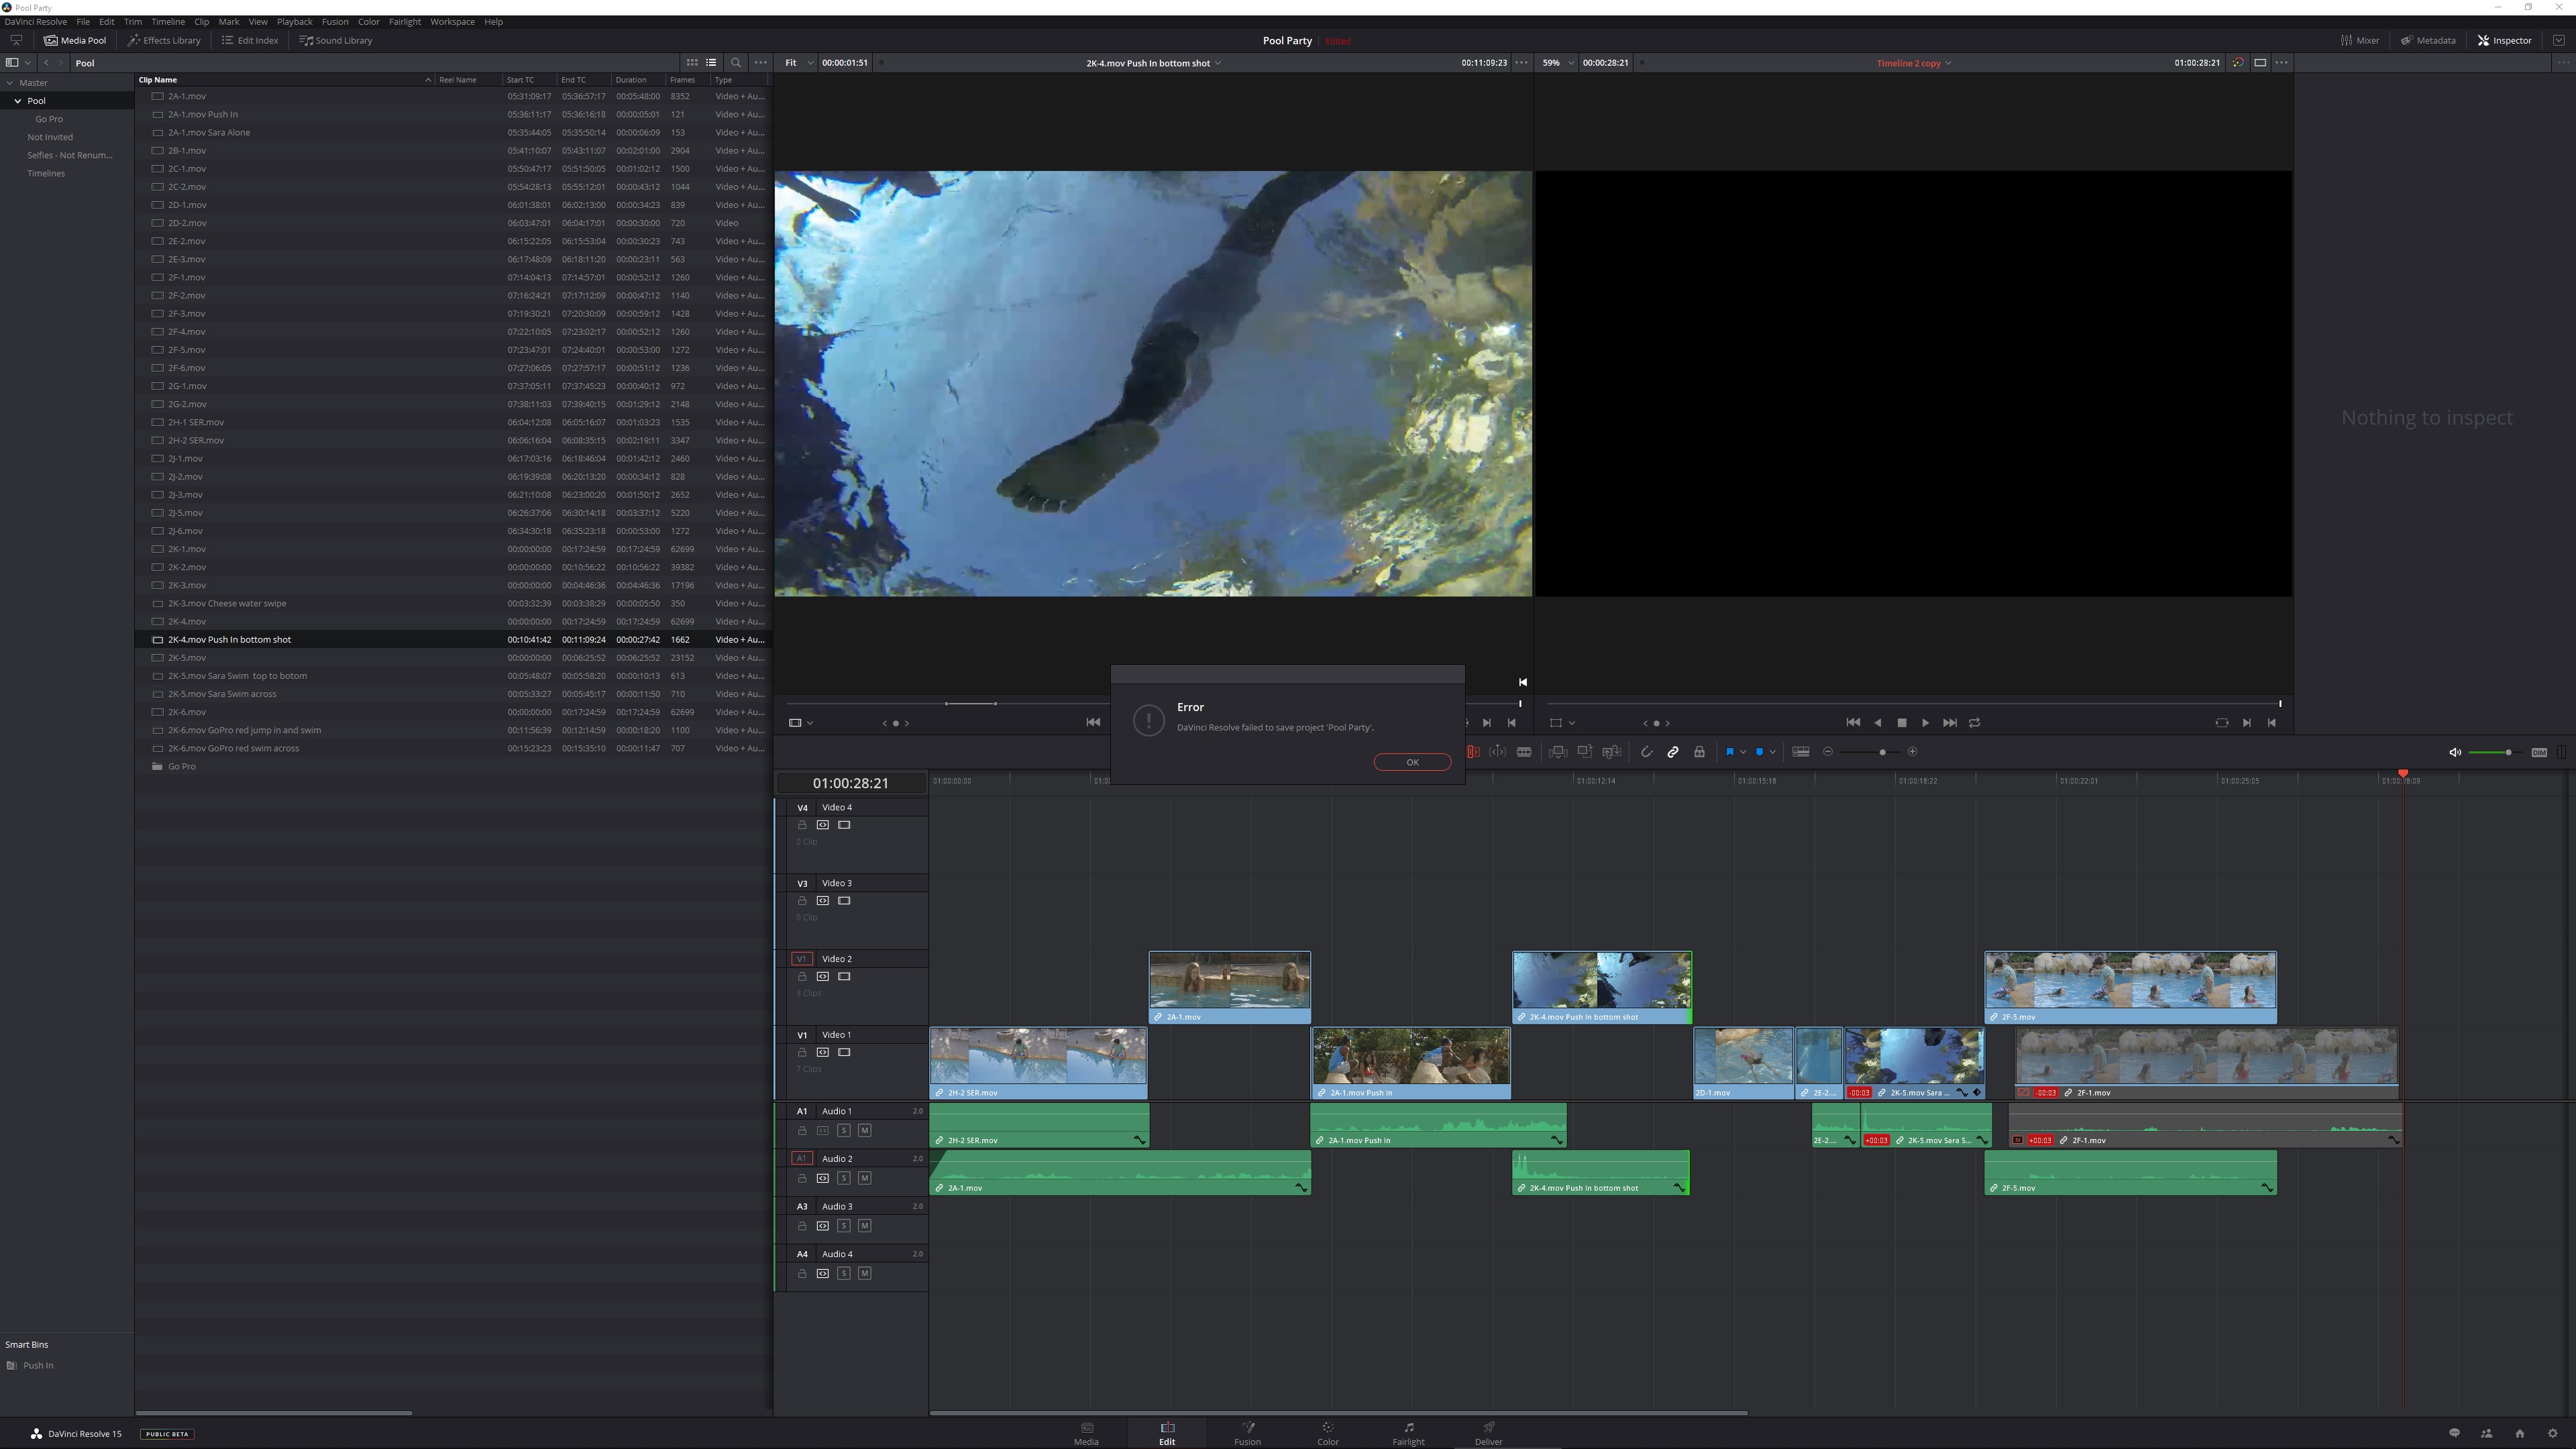Mute the speaker volume icon

(x=2455, y=753)
